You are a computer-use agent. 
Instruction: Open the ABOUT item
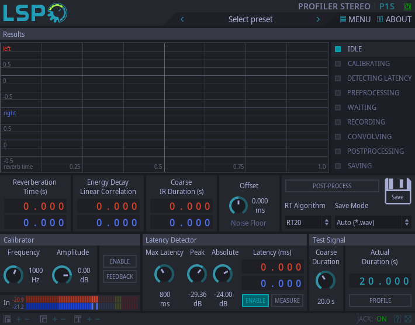click(x=394, y=19)
